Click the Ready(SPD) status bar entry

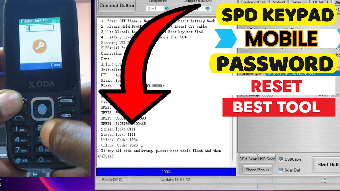click(112, 180)
